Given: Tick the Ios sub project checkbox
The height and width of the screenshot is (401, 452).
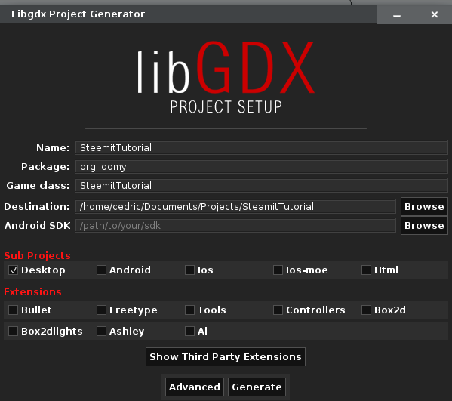Looking at the screenshot, I should click(189, 270).
